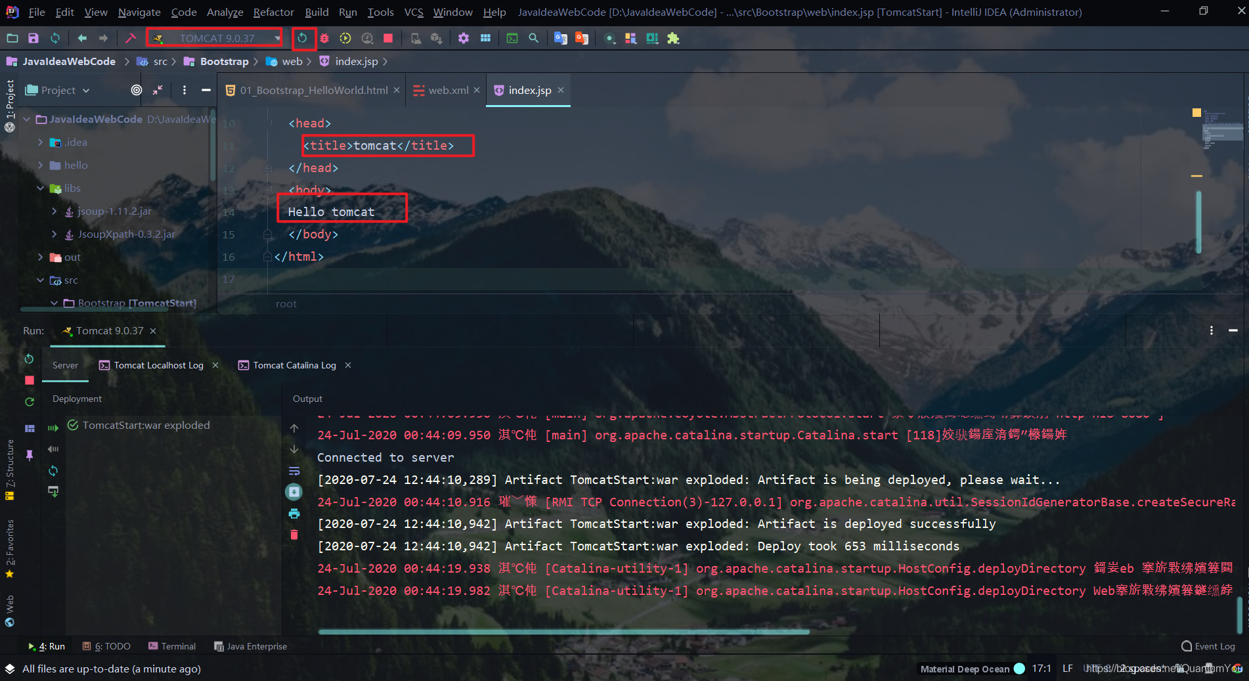Image resolution: width=1249 pixels, height=681 pixels.
Task: Click the editor's vertical scrollbar thumb
Action: pos(1198,222)
